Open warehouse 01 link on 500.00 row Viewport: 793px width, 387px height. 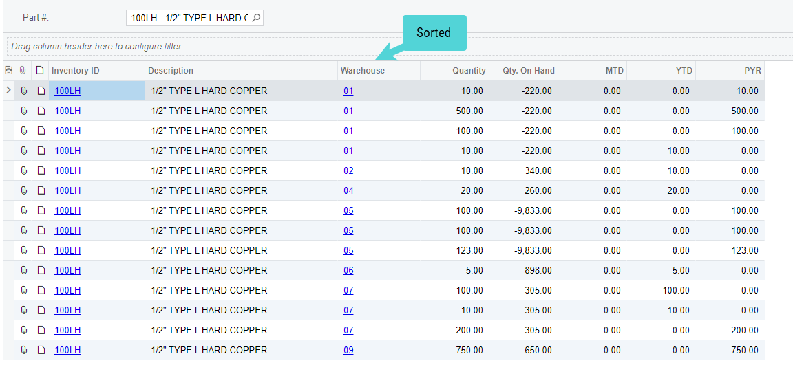(x=348, y=111)
